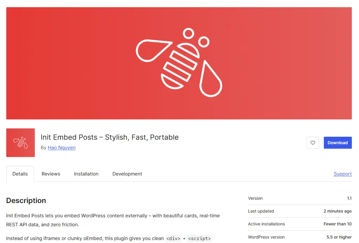
Task: Click the Description heading
Action: point(26,201)
